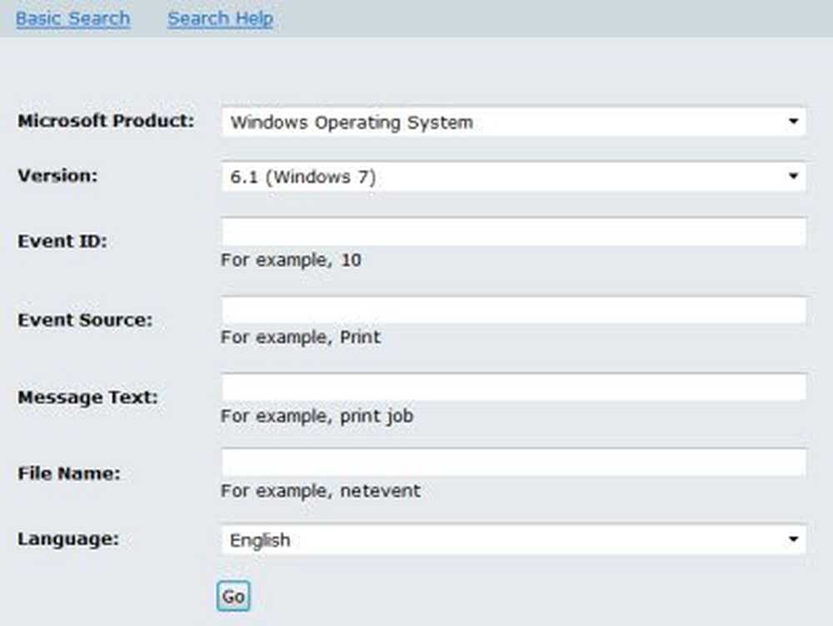
Task: Click the arrow on the Version combo box
Action: (793, 176)
